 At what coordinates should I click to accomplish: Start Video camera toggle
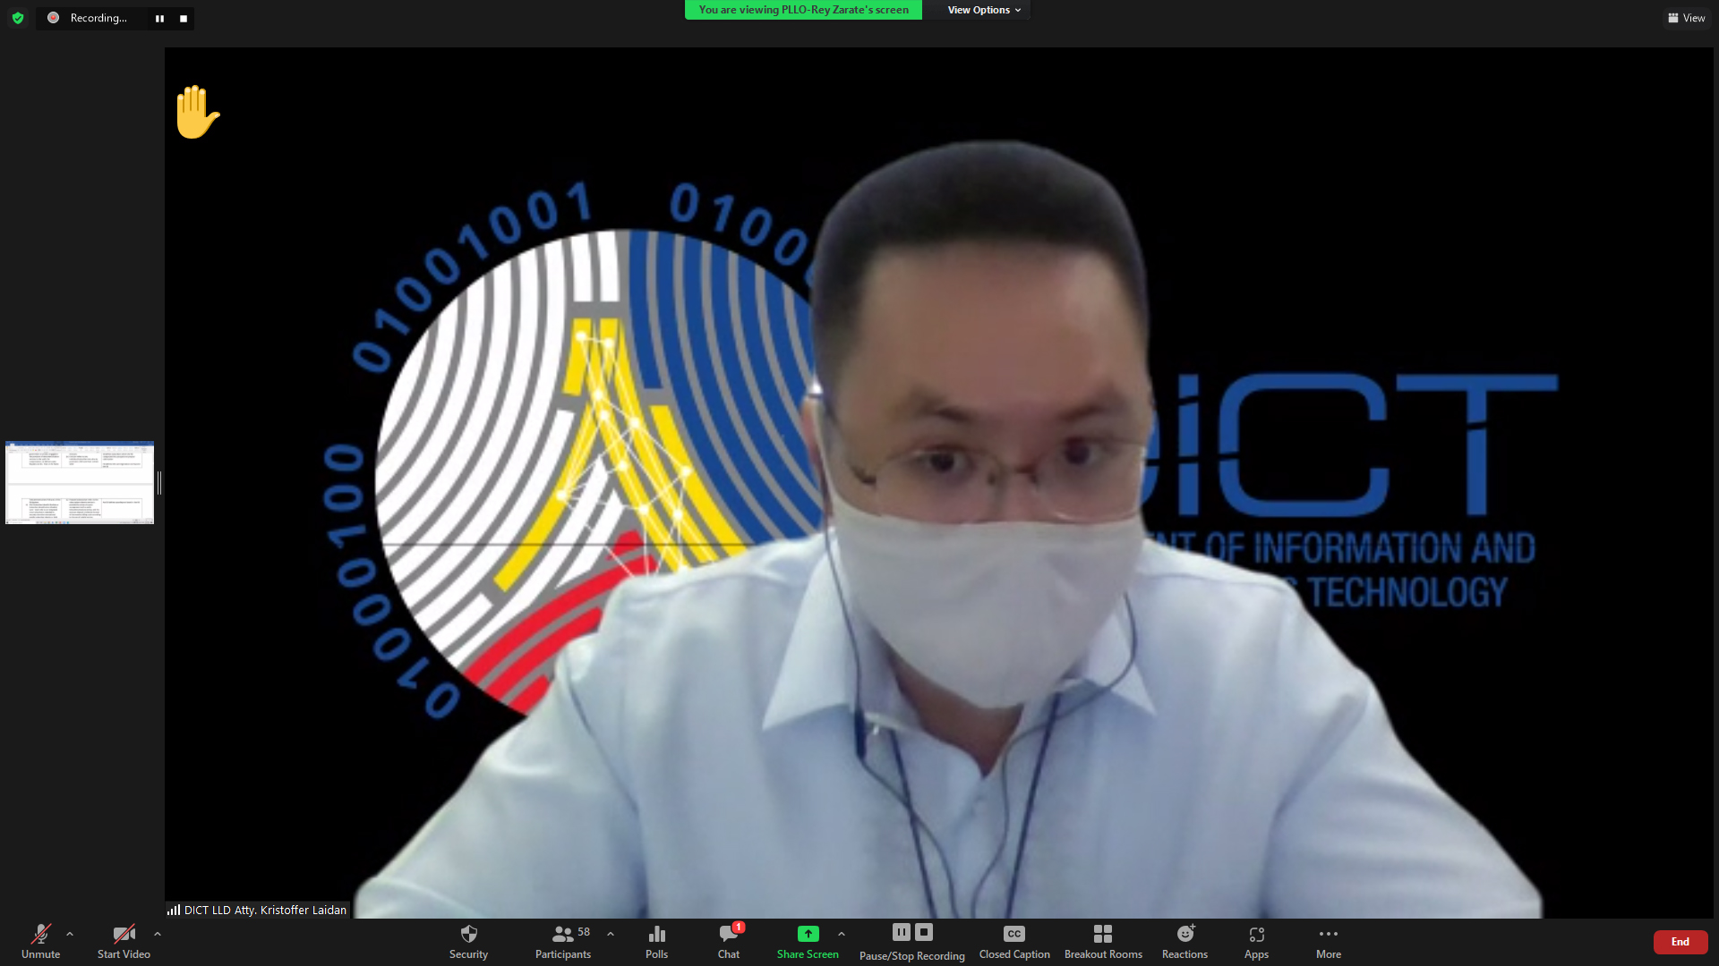tap(124, 942)
